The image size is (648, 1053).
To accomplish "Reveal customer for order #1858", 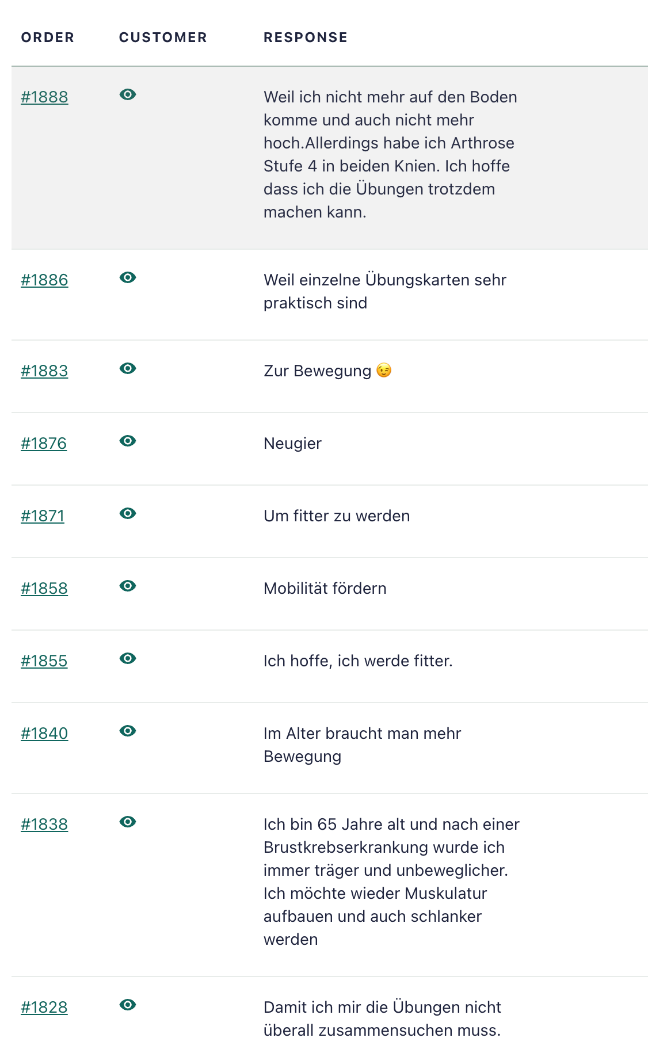I will point(128,586).
